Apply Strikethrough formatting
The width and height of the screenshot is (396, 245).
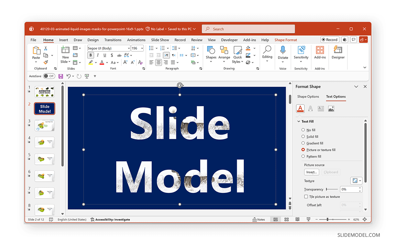(119, 55)
